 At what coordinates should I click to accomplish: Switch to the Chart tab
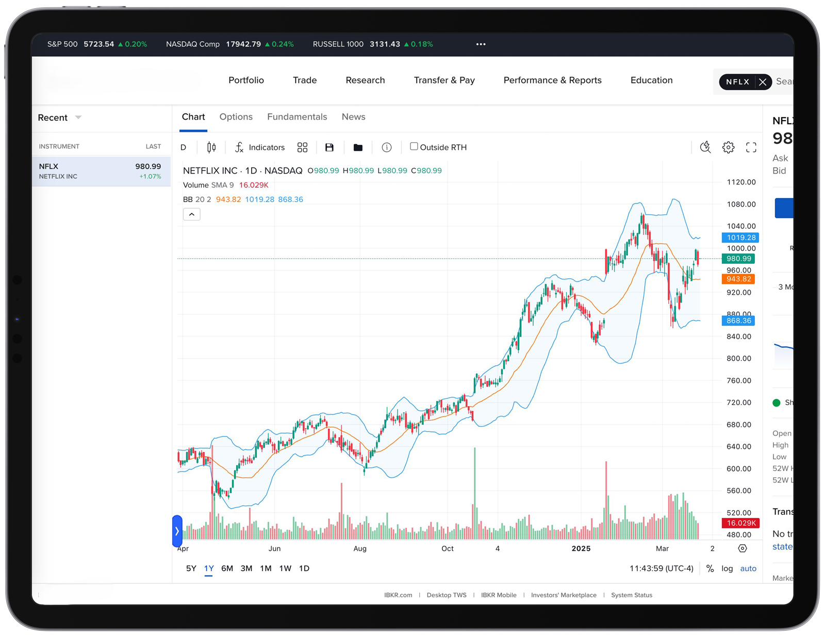(x=193, y=117)
